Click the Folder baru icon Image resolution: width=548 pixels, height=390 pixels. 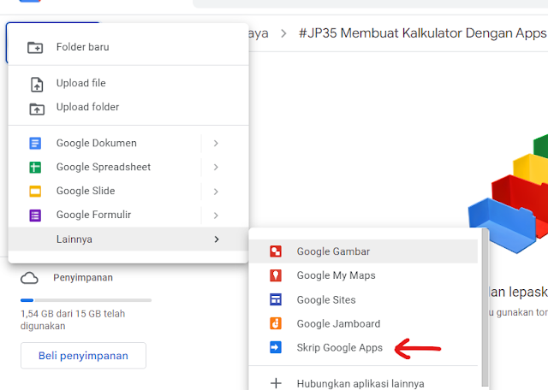point(35,47)
